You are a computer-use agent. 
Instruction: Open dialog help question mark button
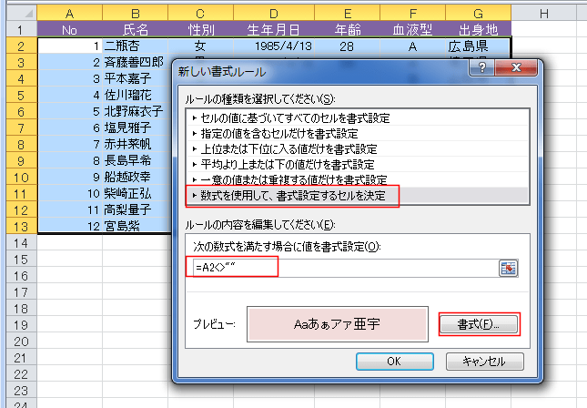click(x=481, y=67)
